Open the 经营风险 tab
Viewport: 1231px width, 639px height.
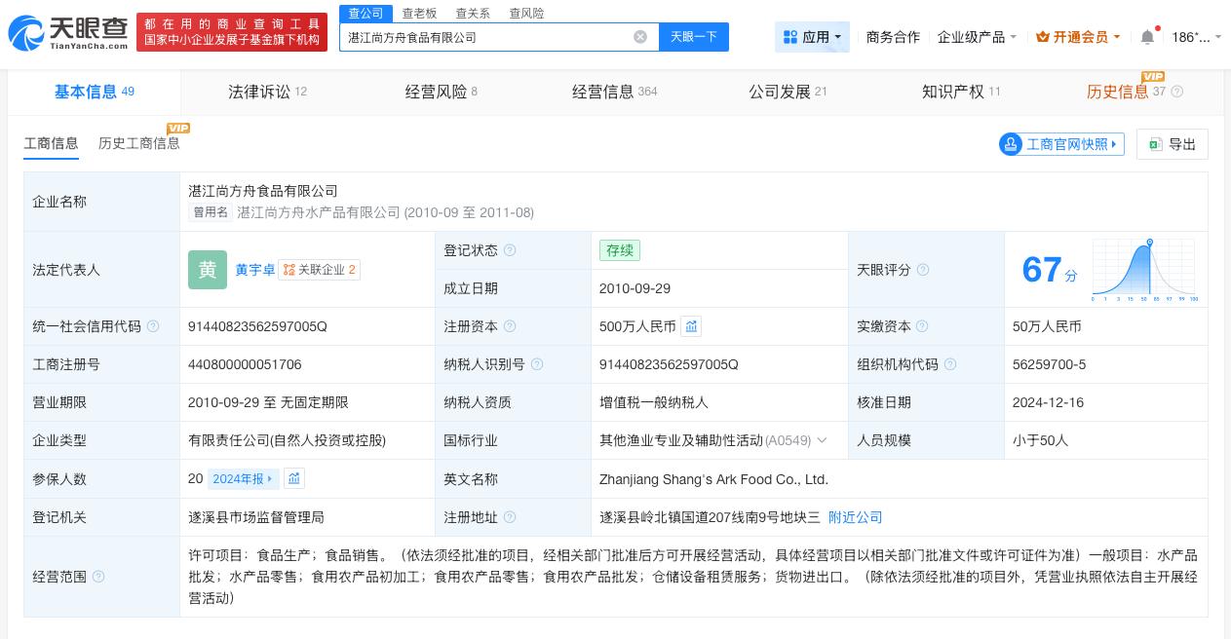tap(442, 92)
